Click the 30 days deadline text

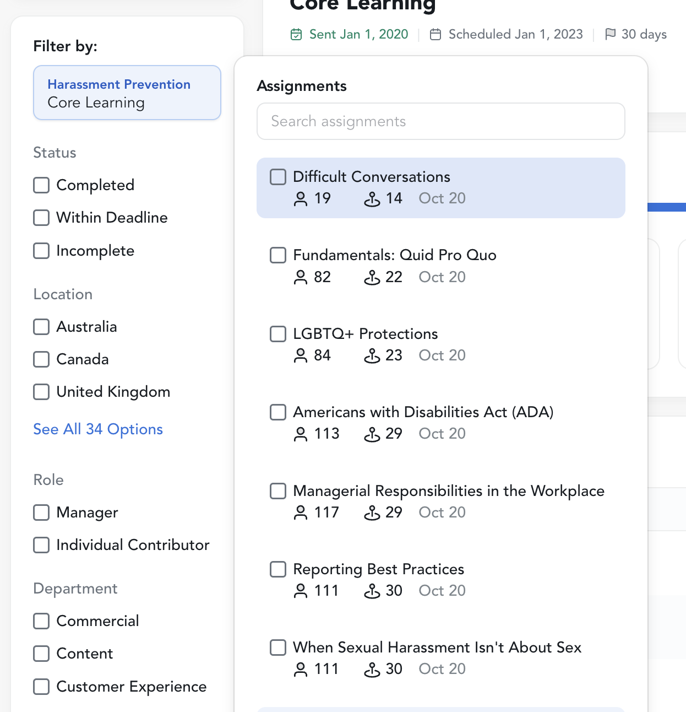tap(644, 34)
